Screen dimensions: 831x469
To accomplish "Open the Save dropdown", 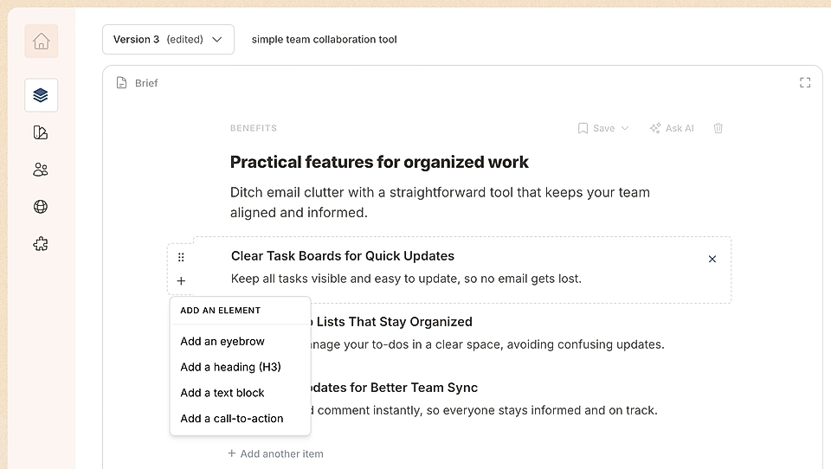I will [603, 128].
